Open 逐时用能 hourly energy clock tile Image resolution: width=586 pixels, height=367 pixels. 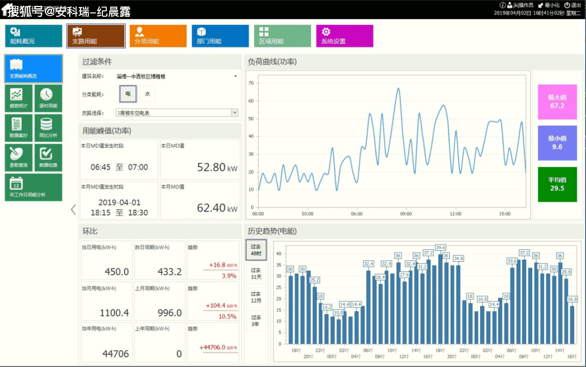(48, 98)
